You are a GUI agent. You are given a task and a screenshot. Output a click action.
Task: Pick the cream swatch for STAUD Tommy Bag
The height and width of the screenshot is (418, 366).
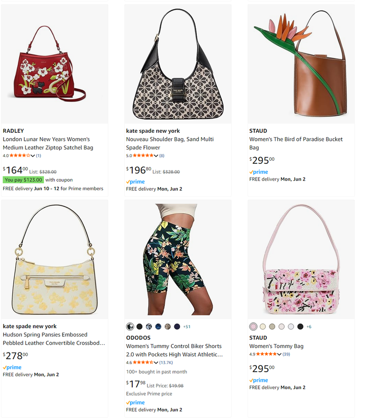(x=263, y=326)
